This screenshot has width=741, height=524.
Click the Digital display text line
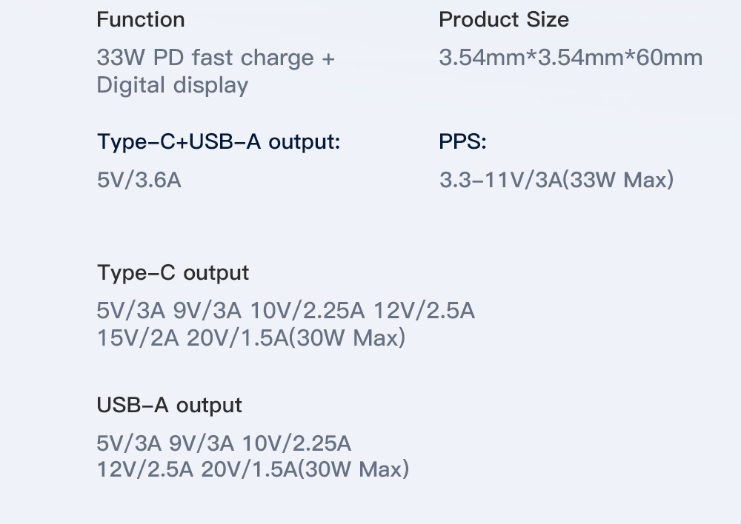pyautogui.click(x=172, y=85)
